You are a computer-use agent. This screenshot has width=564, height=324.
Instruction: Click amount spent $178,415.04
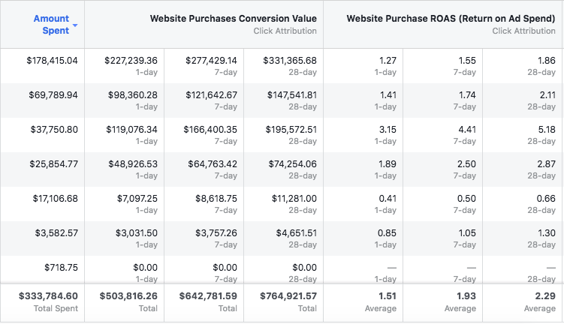(x=52, y=60)
